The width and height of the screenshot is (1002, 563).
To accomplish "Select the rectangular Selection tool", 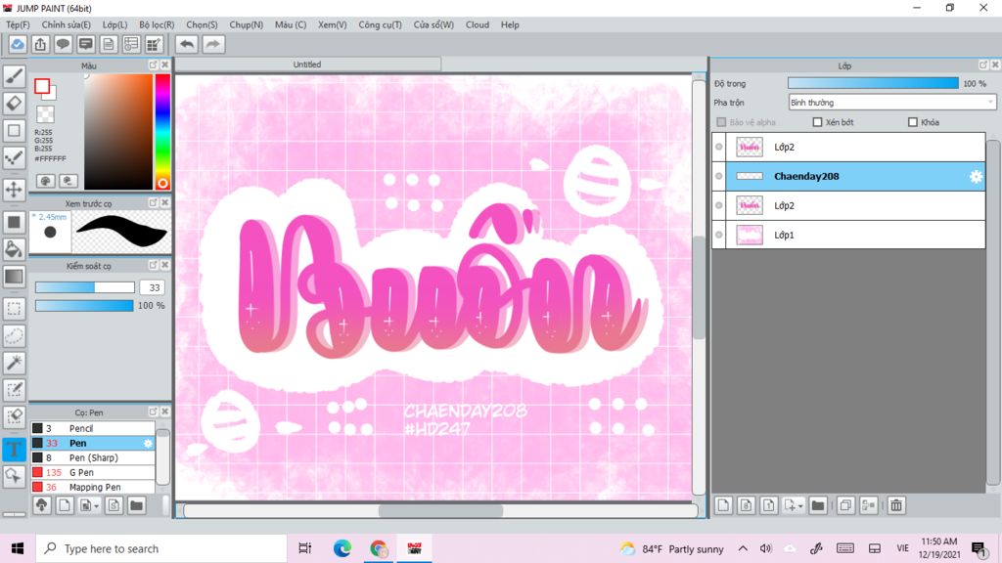I will click(x=14, y=308).
